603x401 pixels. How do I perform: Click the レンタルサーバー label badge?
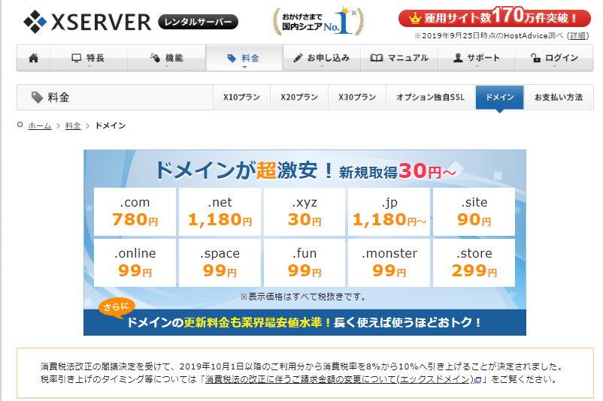pos(198,22)
